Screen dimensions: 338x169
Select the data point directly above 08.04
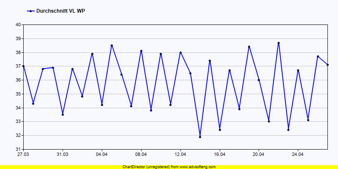(141, 51)
